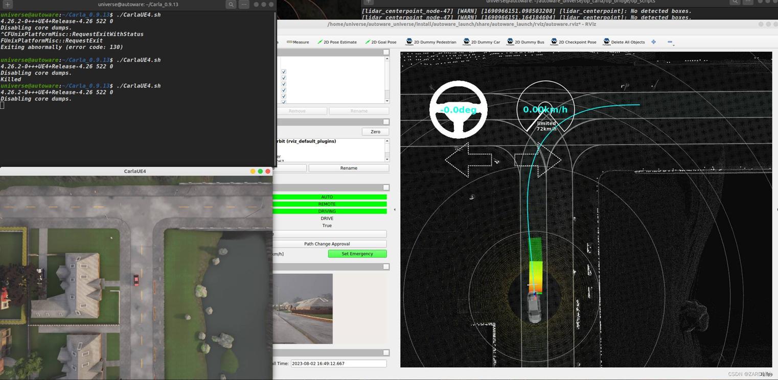Screen dimensions: 778x380
Task: Pick the 2D Dummy Car tool
Action: tap(482, 42)
